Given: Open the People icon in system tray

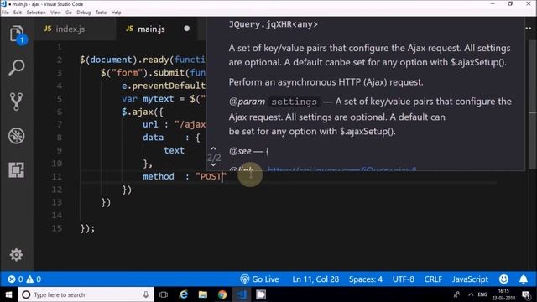Looking at the screenshot, I should [456, 294].
